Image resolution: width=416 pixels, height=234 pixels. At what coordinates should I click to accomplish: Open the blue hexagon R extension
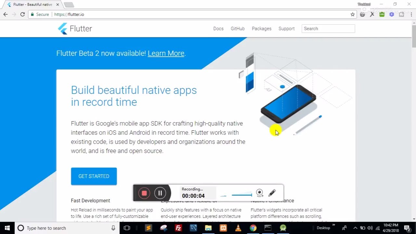coord(392,14)
